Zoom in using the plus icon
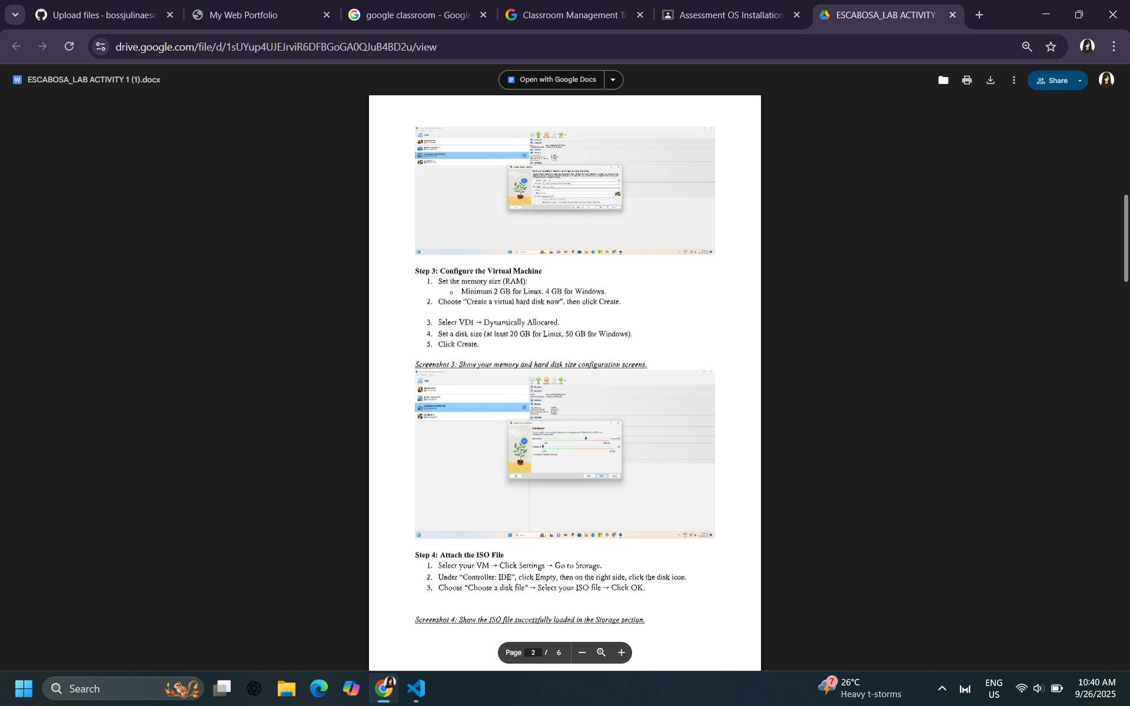Viewport: 1130px width, 706px height. 621,652
